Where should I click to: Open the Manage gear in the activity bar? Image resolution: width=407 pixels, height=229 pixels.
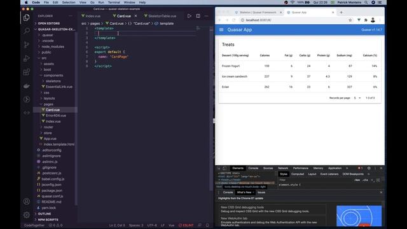(x=27, y=215)
